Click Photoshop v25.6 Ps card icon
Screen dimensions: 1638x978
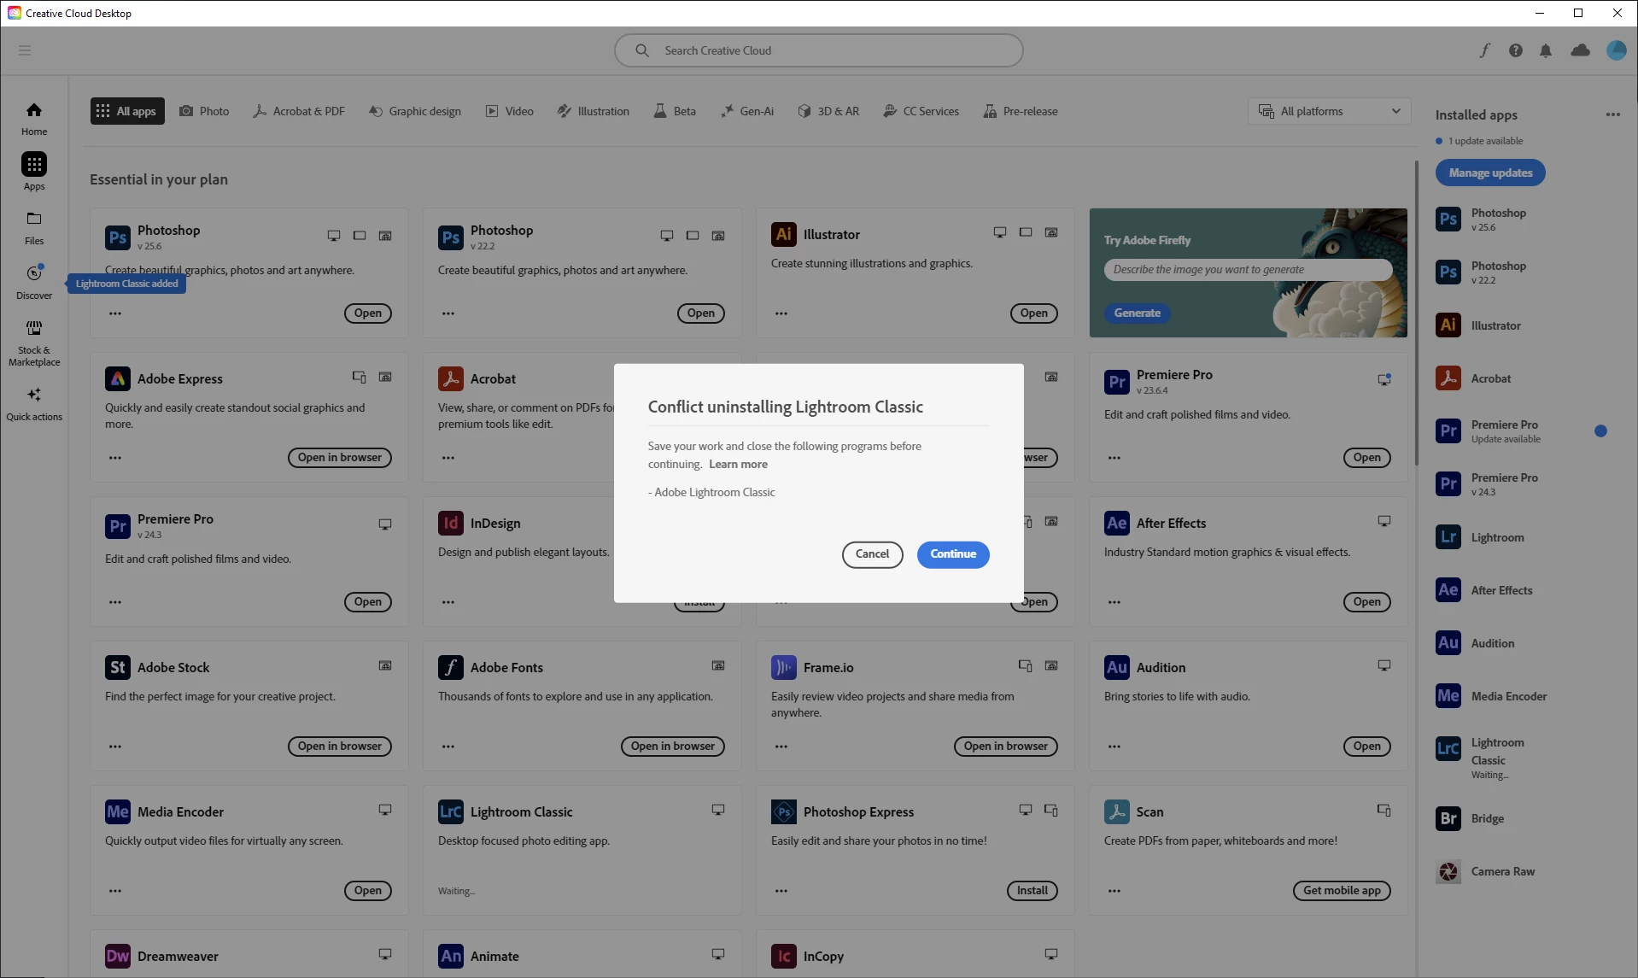(x=118, y=237)
